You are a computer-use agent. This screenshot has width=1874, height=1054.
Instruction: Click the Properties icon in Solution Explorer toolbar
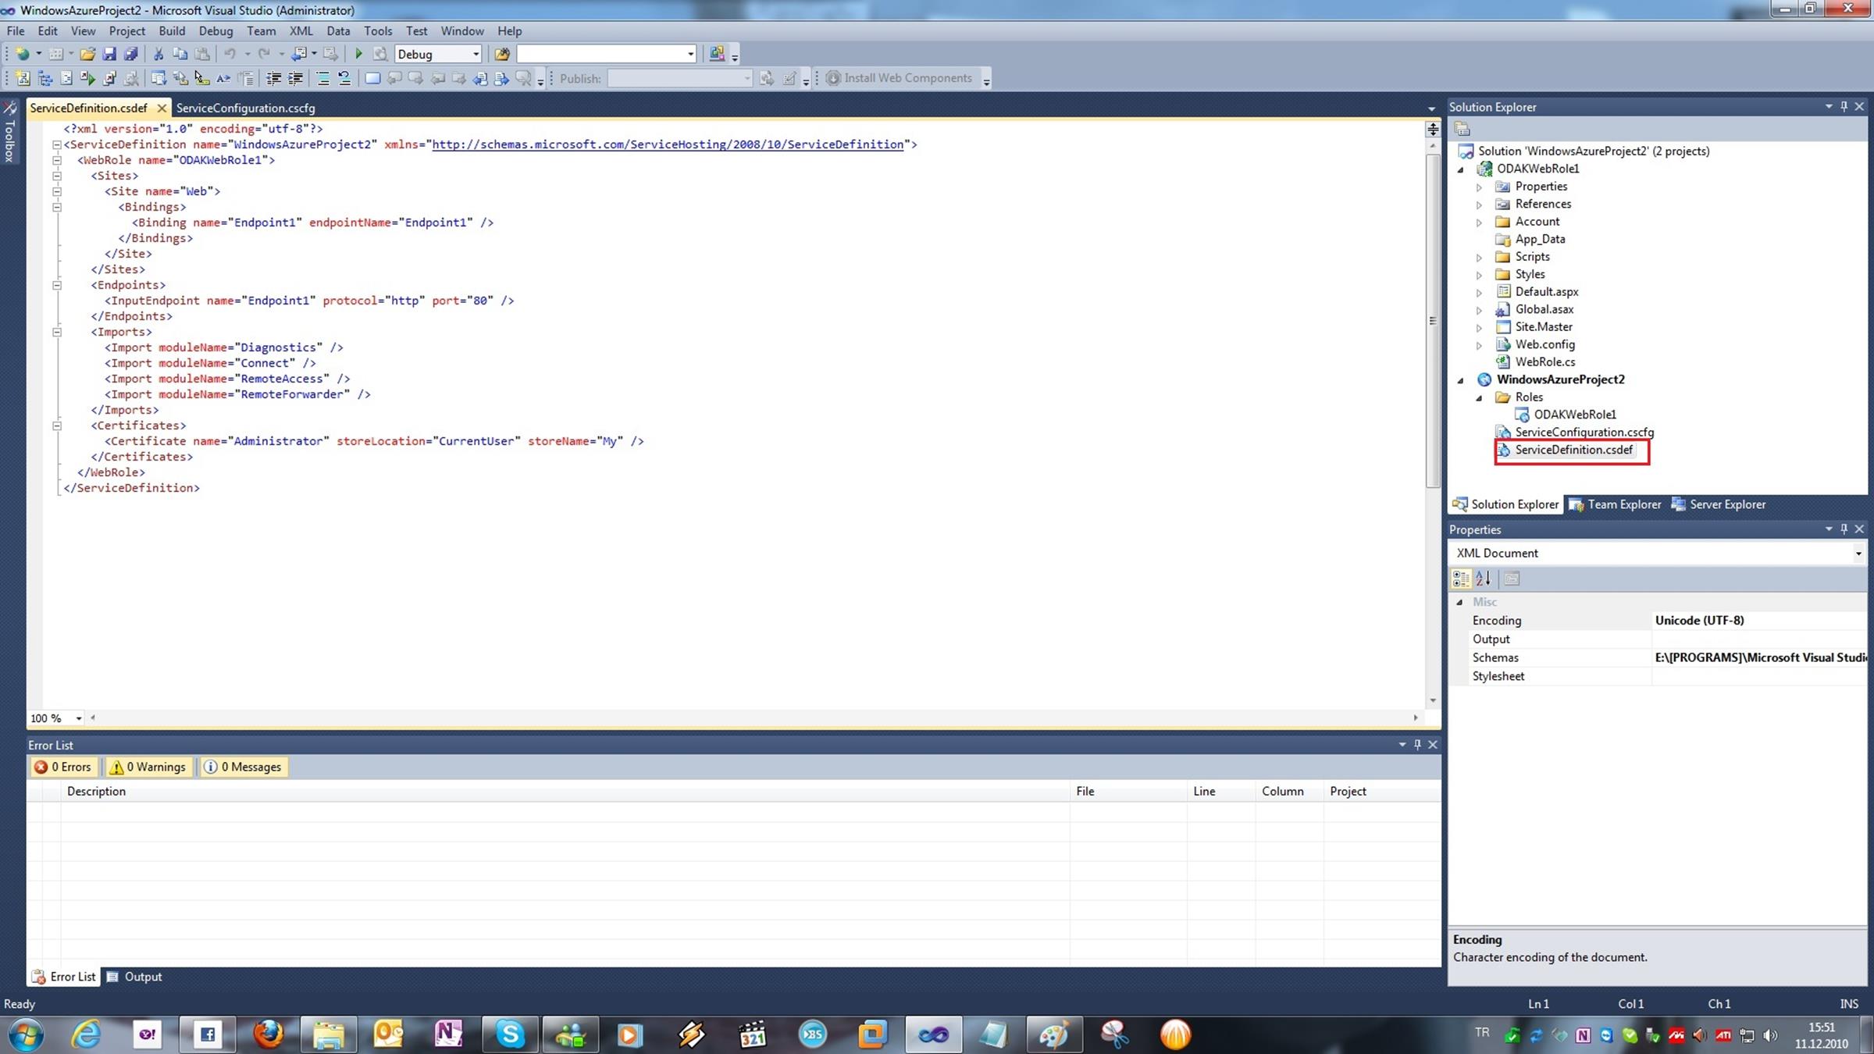coord(1463,129)
